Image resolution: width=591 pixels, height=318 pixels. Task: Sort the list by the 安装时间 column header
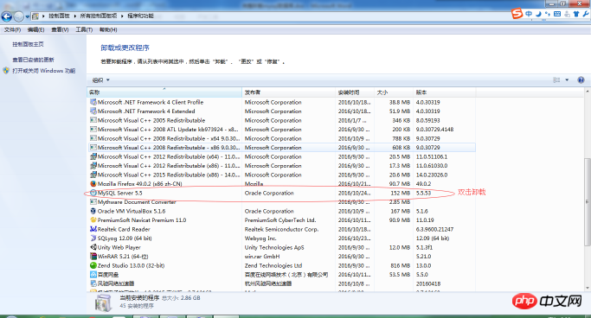tap(355, 92)
